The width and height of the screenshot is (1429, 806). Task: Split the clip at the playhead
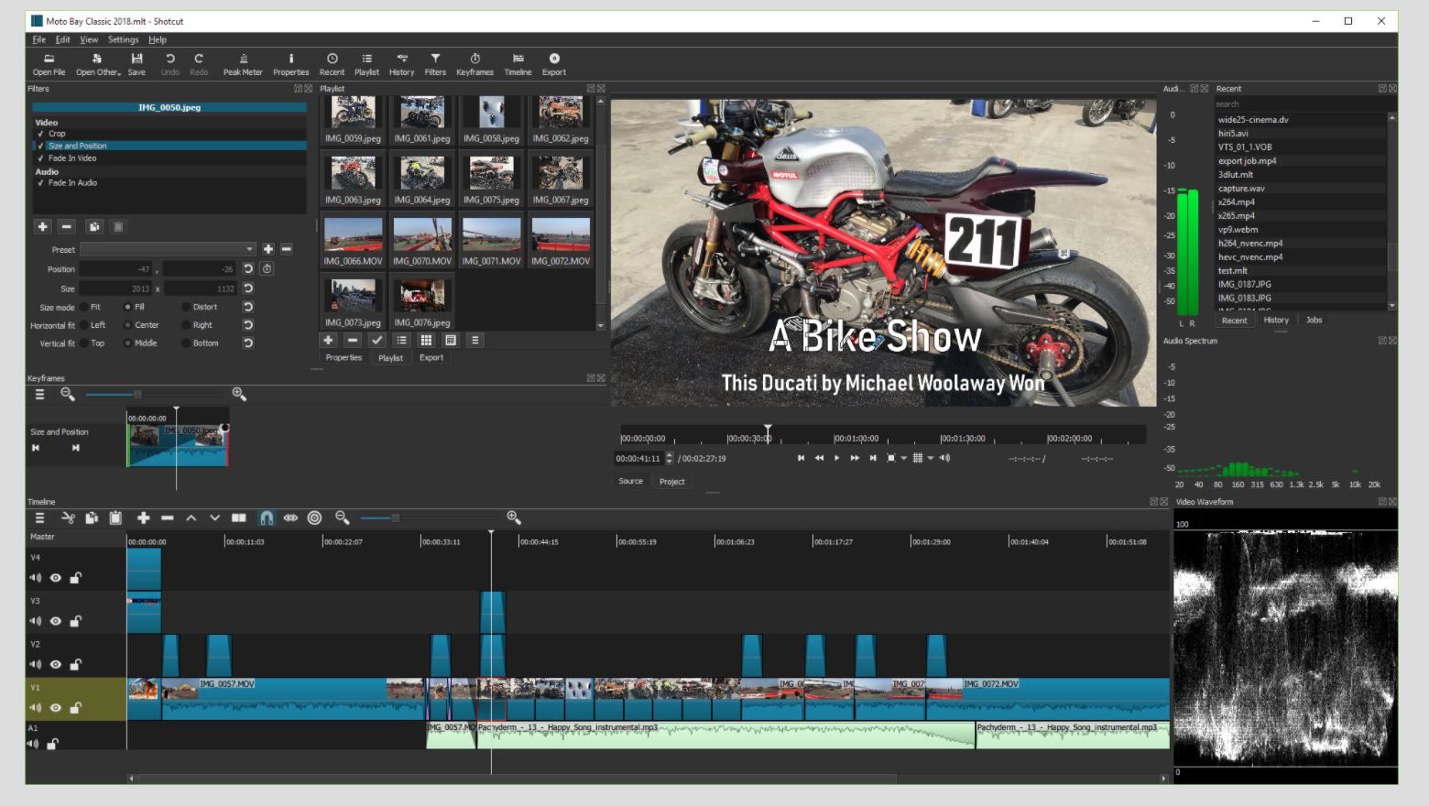[x=239, y=518]
